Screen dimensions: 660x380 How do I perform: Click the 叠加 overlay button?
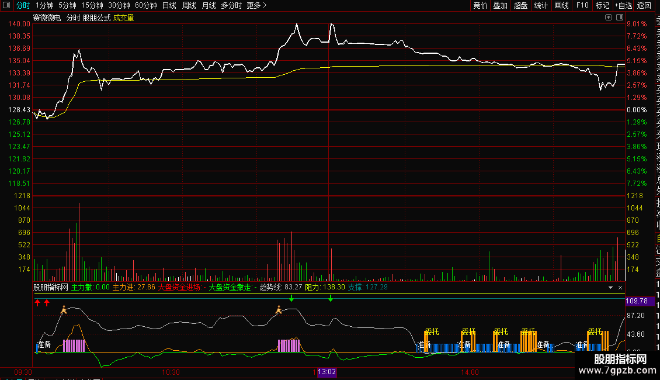500,5
